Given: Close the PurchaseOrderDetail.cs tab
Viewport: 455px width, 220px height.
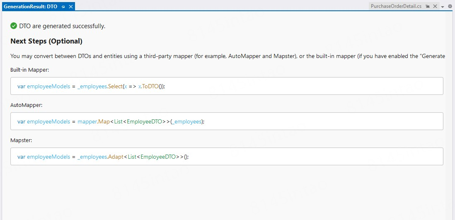Looking at the screenshot, I should 435,7.
